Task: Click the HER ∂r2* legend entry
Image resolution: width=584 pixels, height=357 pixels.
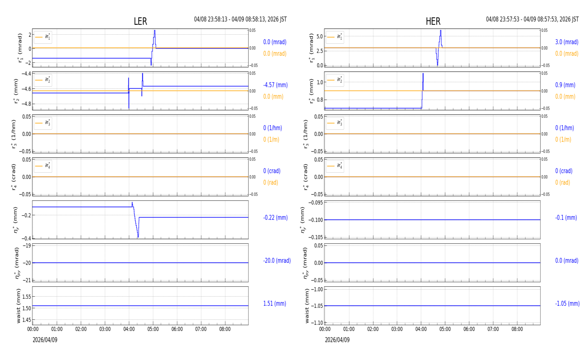Action: [x=335, y=80]
